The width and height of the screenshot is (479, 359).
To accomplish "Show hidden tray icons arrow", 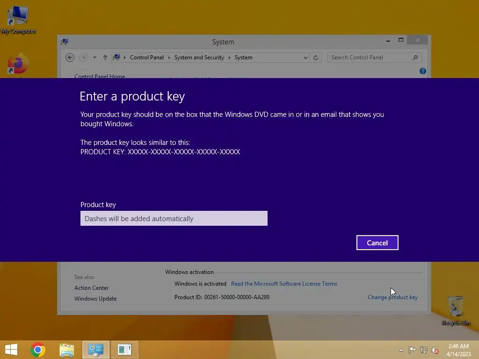I will click(401, 350).
